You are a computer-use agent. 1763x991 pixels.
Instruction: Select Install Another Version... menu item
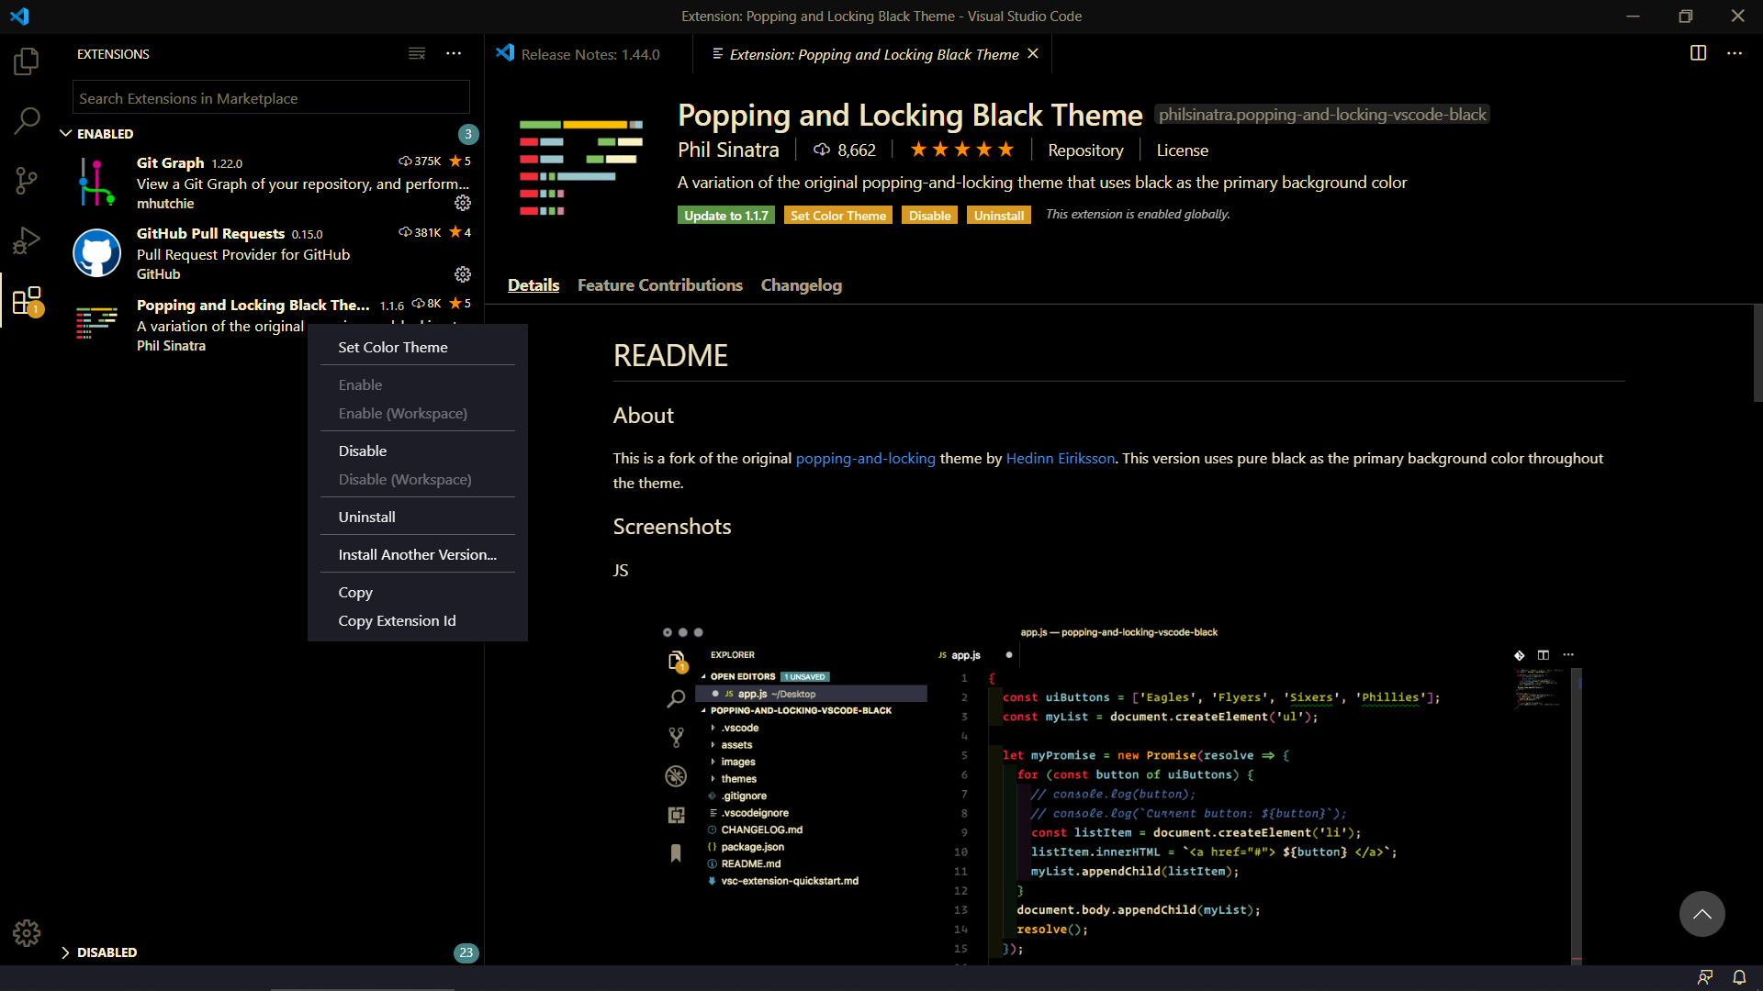click(418, 554)
